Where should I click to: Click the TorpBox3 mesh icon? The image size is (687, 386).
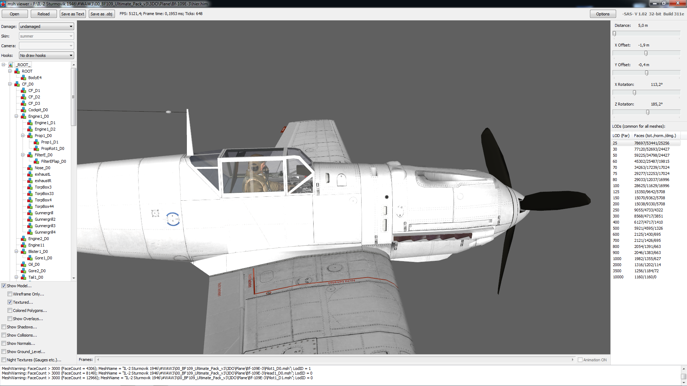click(x=30, y=187)
